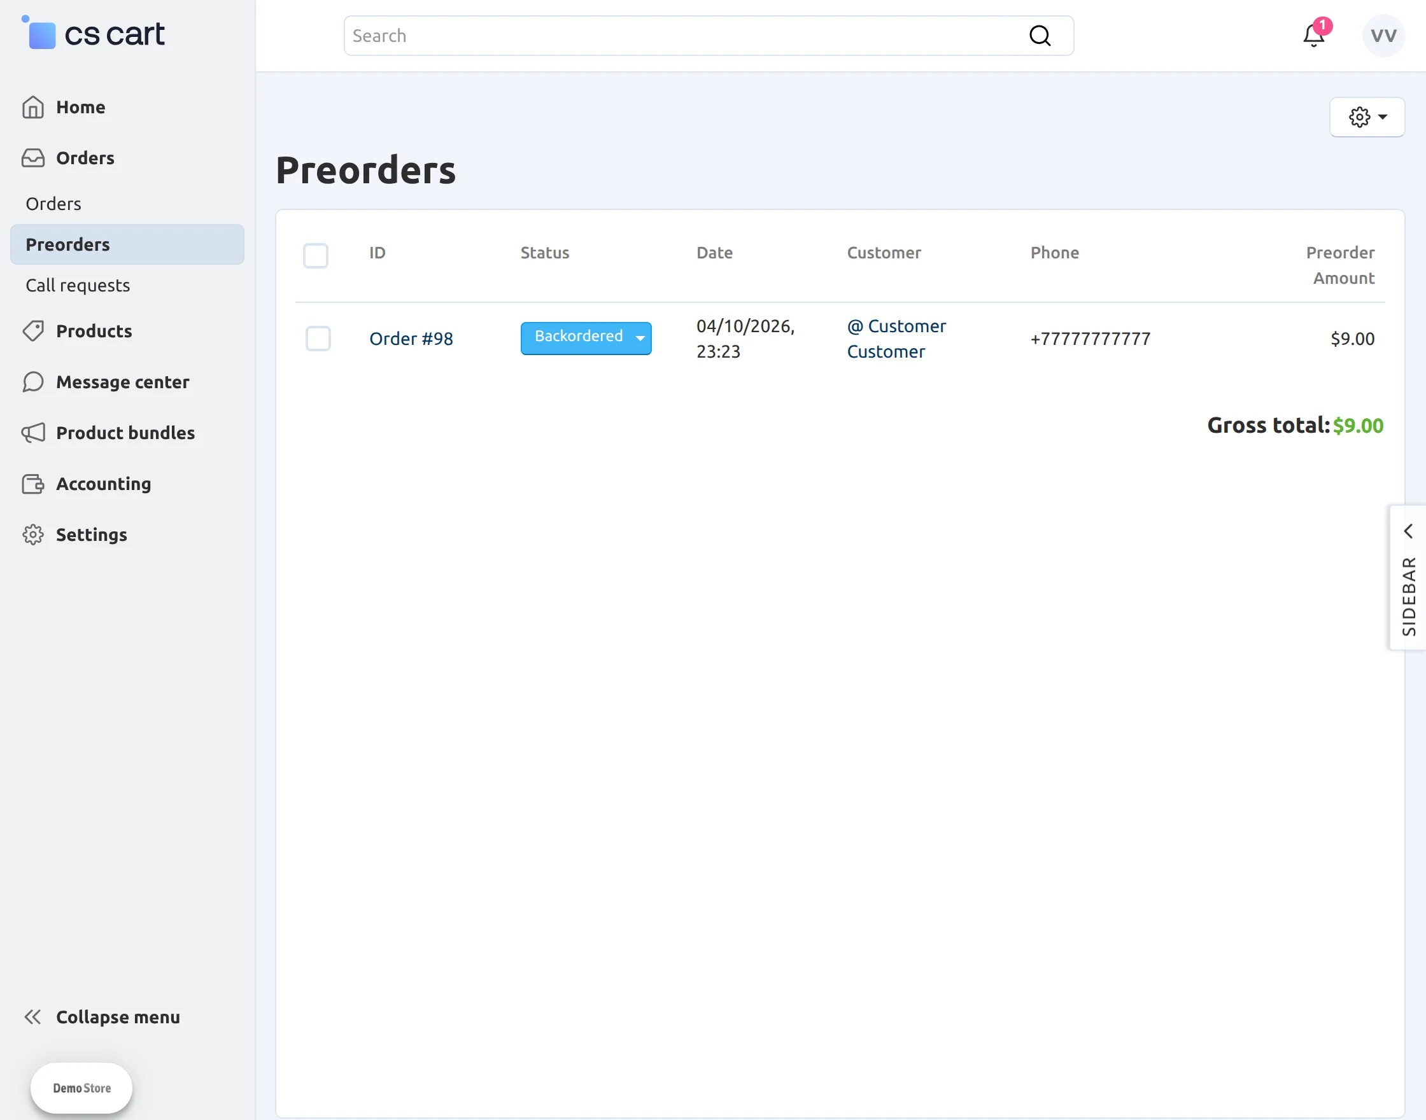The width and height of the screenshot is (1426, 1120).
Task: Open the Message center chat icon
Action: (x=33, y=382)
